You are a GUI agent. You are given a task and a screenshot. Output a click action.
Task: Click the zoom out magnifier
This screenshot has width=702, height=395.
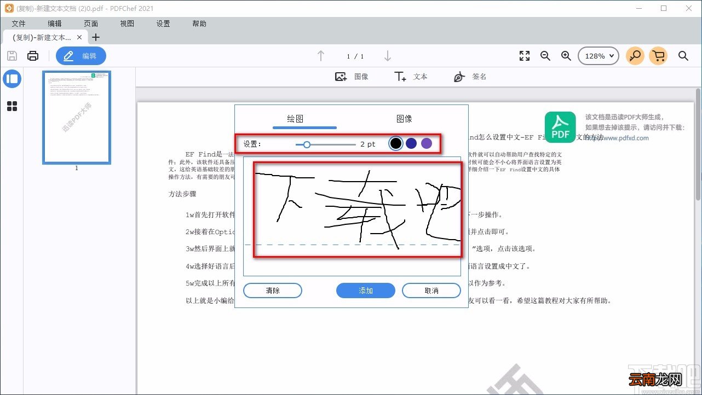[x=545, y=56]
